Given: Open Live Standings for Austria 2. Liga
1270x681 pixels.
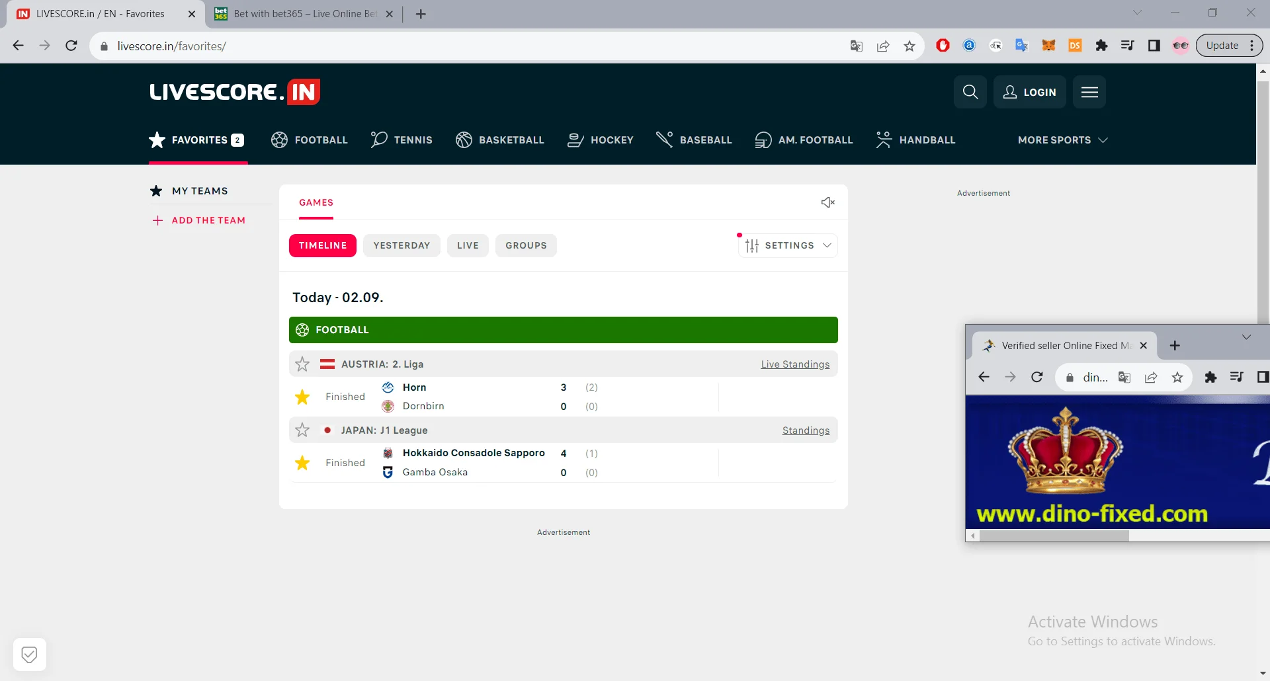Looking at the screenshot, I should click(x=795, y=364).
